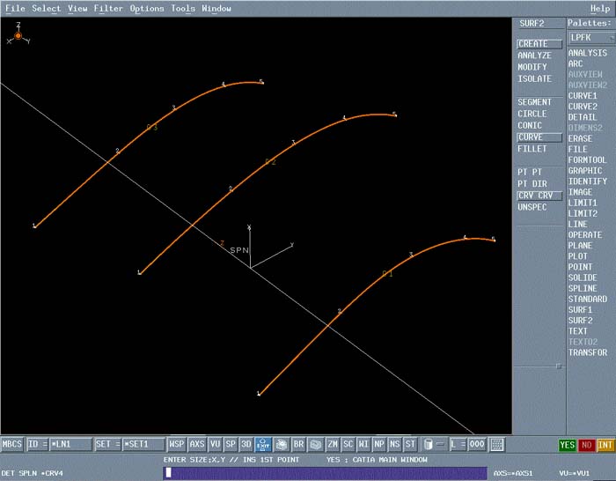Open the LIMIT1 palette function
Screen dimensions: 616x481
[x=583, y=203]
